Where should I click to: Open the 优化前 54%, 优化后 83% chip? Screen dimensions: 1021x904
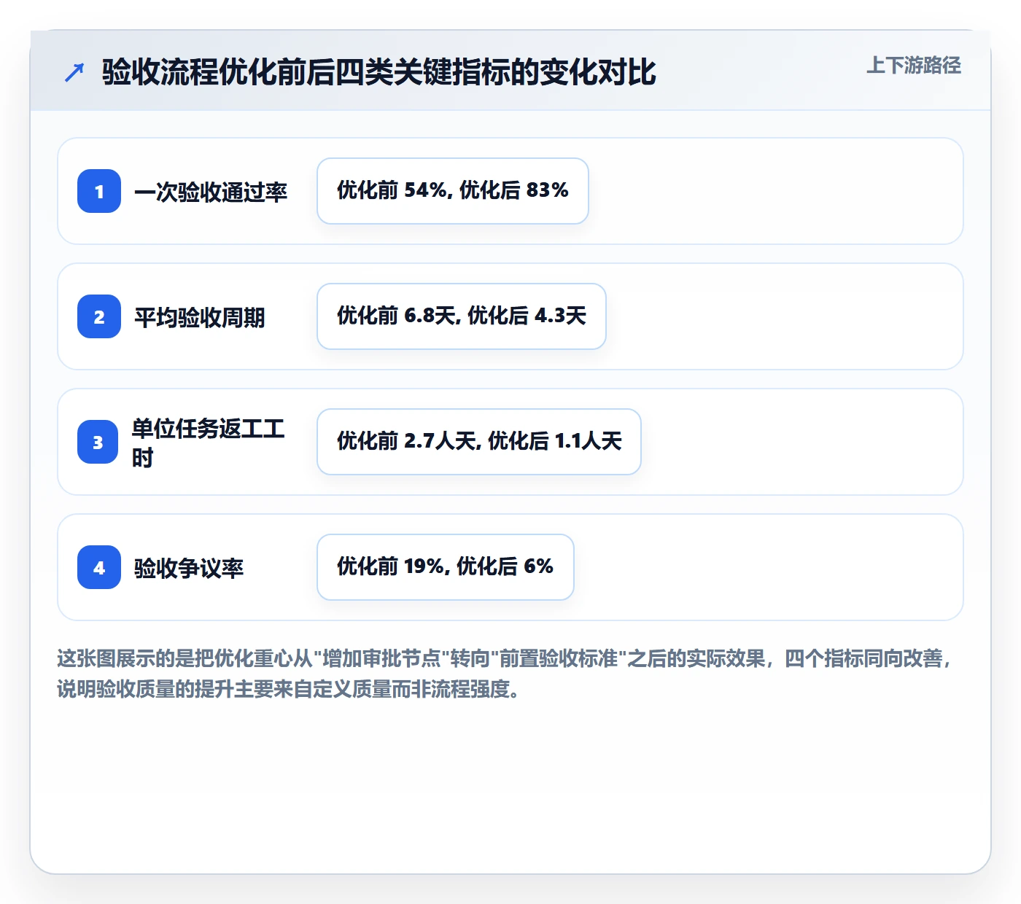coord(453,191)
